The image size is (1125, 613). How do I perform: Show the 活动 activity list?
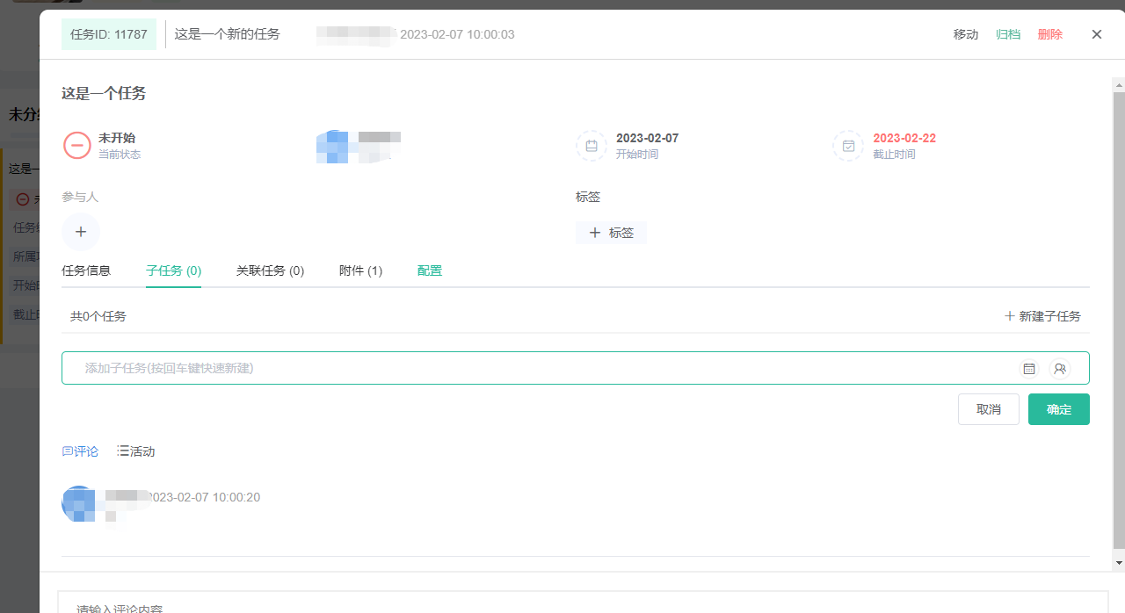coord(136,451)
